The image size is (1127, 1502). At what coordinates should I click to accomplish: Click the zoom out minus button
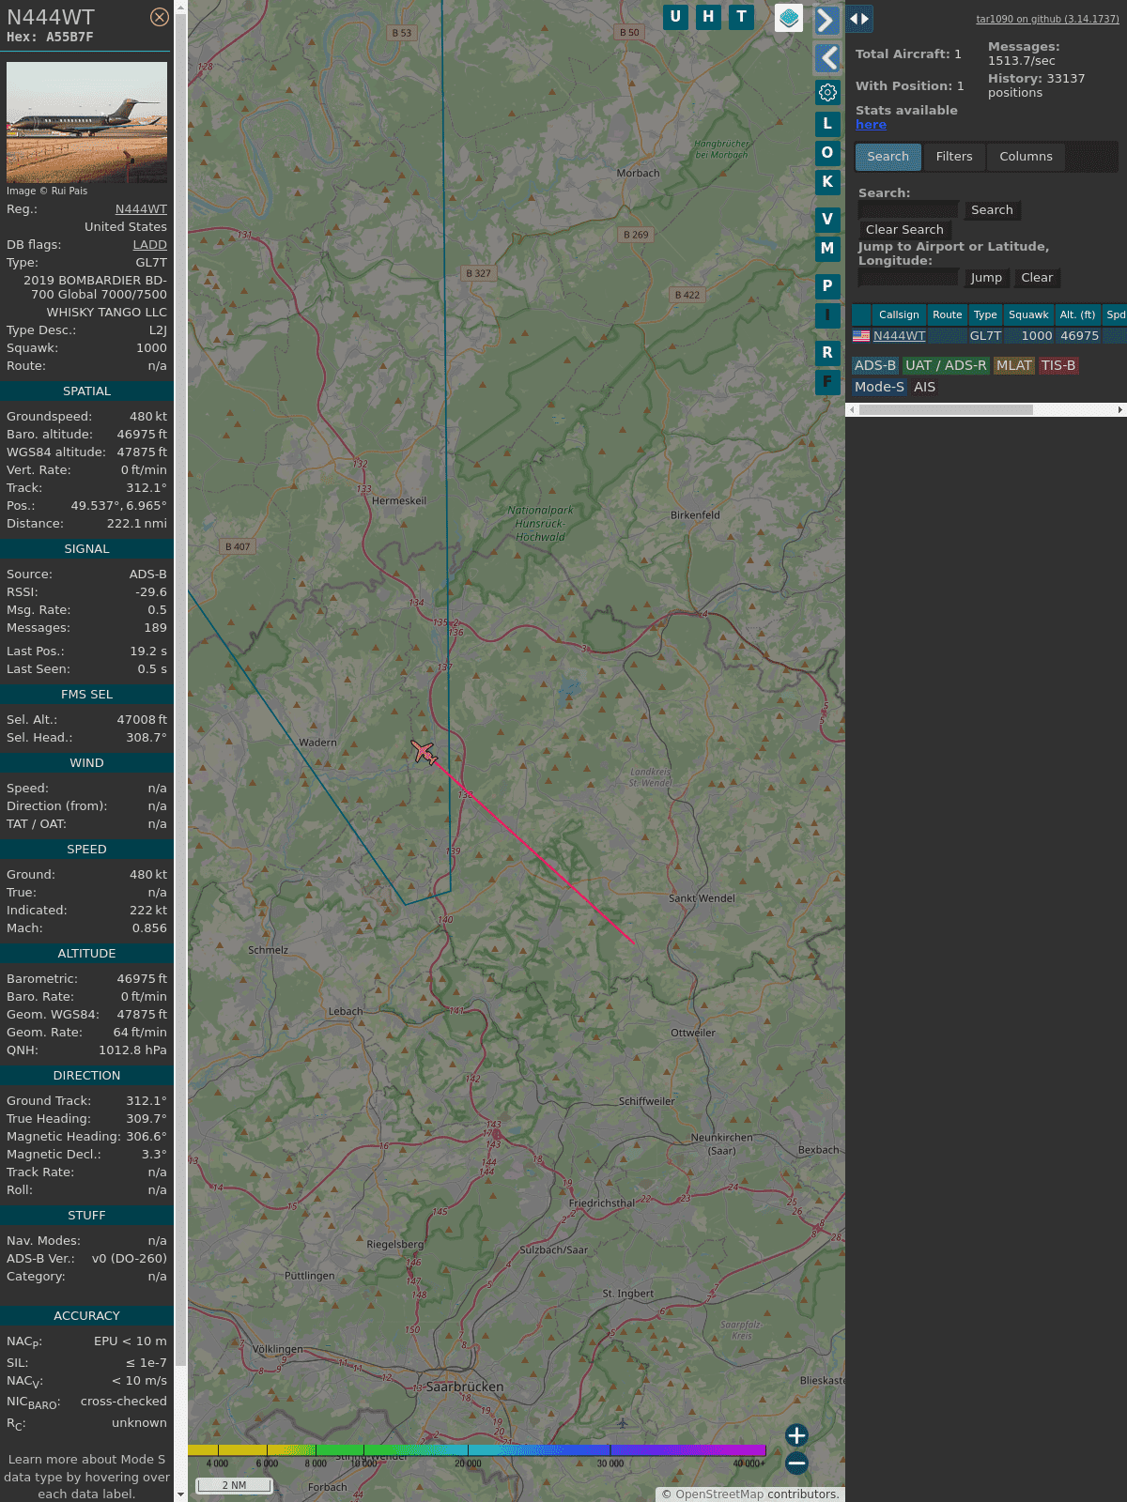796,1463
